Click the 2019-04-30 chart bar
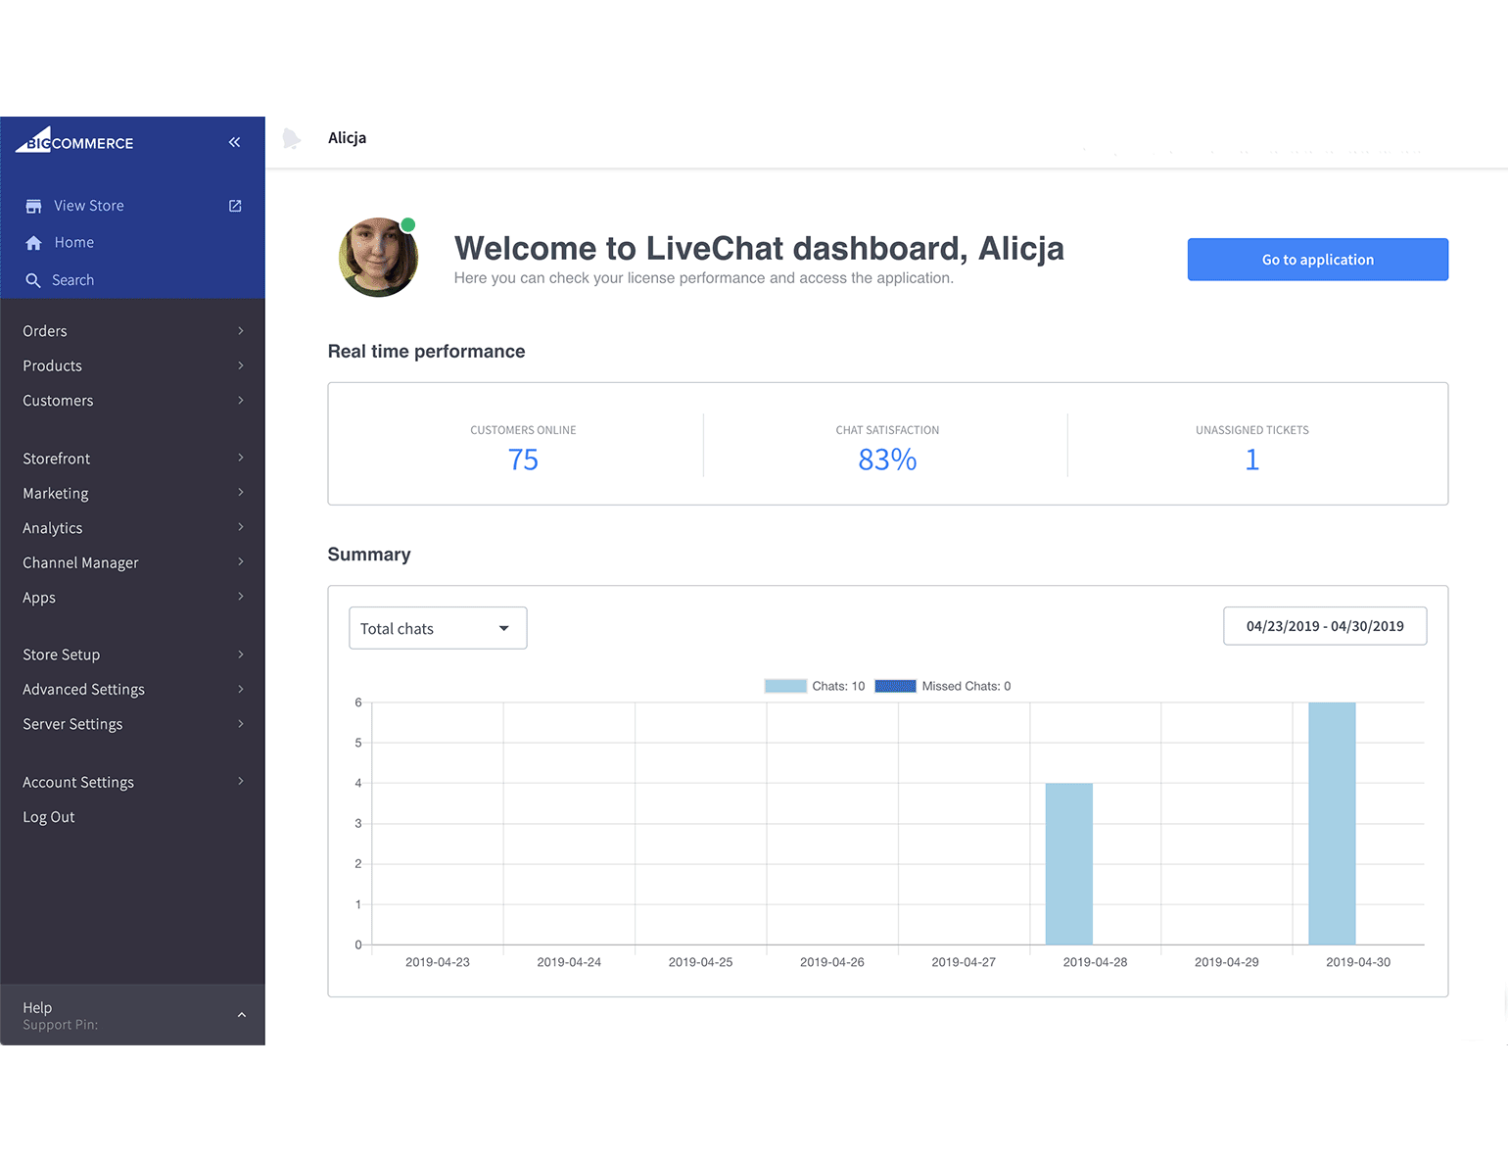The image size is (1508, 1162). [1332, 824]
